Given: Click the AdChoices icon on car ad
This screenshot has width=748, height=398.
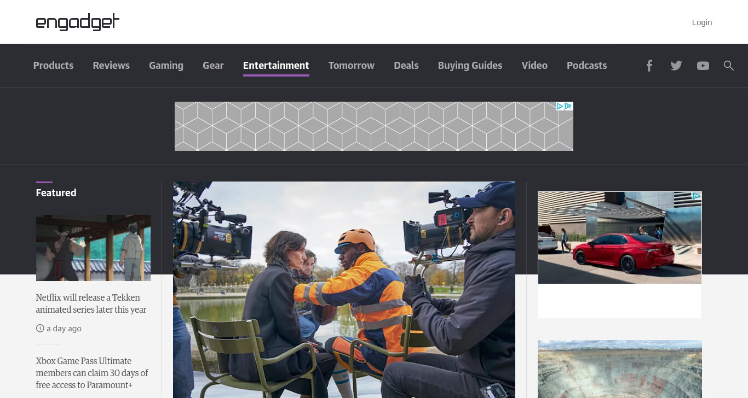Looking at the screenshot, I should 697,196.
